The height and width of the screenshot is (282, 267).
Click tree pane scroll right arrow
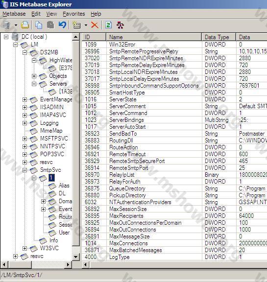68,264
